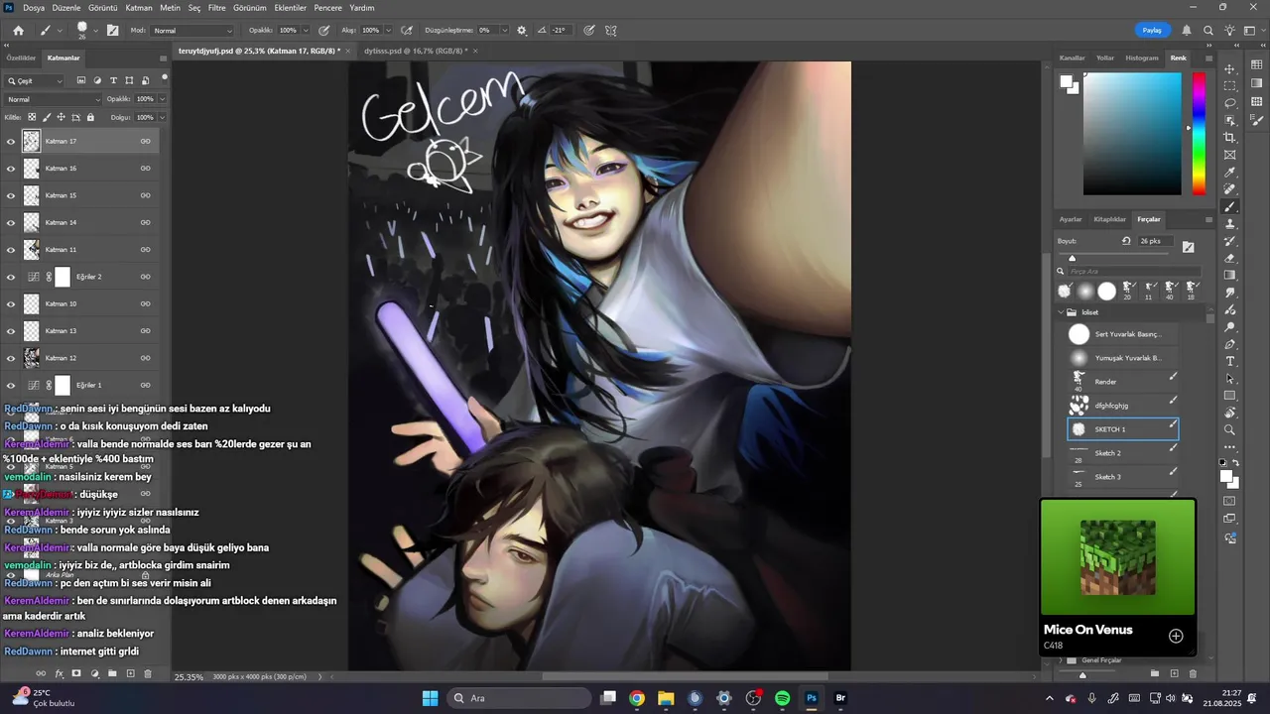This screenshot has height=714, width=1270.
Task: Hide the Katman 13 layer
Action: tap(11, 331)
